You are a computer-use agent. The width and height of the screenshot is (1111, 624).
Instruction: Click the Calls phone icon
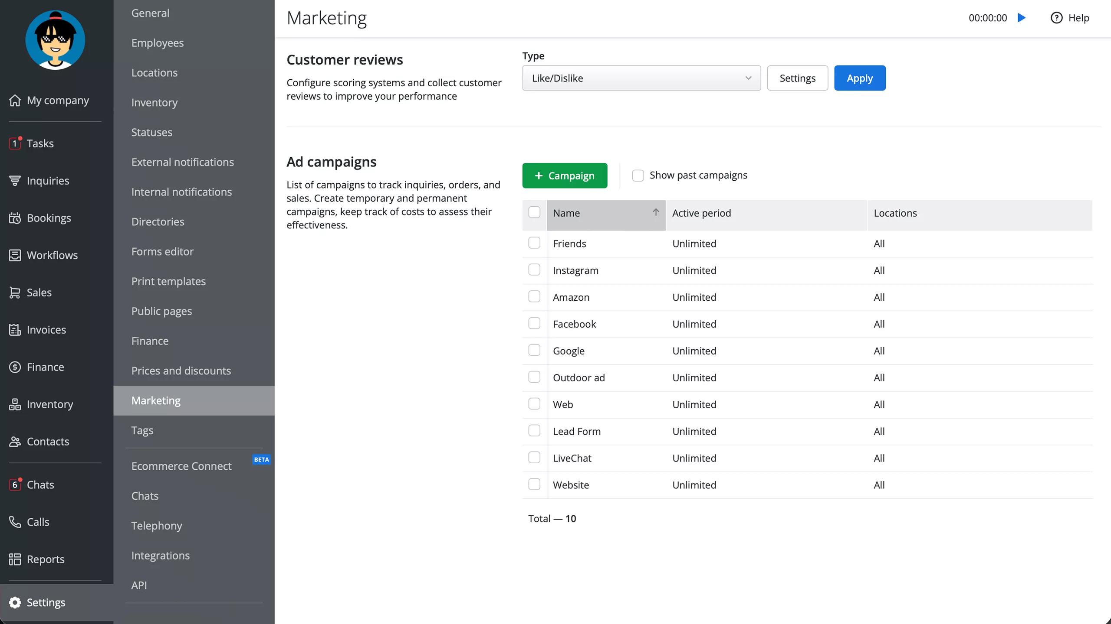[15, 522]
